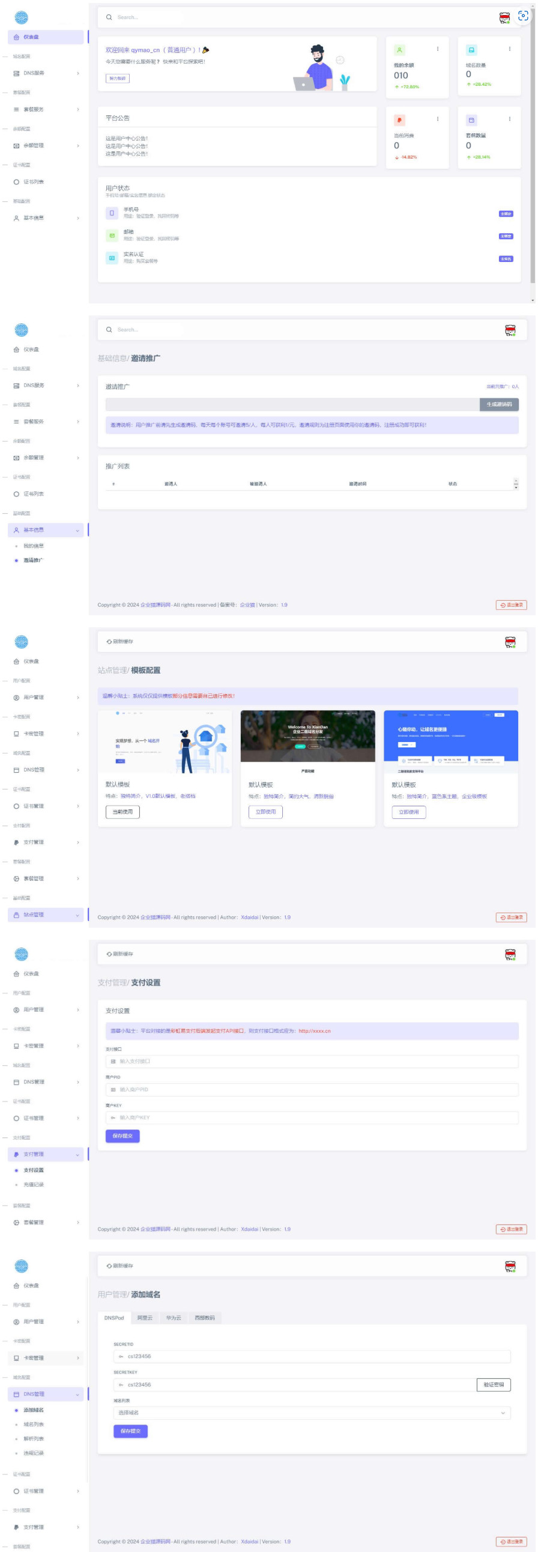Image resolution: width=538 pixels, height=1552 pixels.
Task: Open the three-dot menu on the 我的余额 card
Action: 438,49
